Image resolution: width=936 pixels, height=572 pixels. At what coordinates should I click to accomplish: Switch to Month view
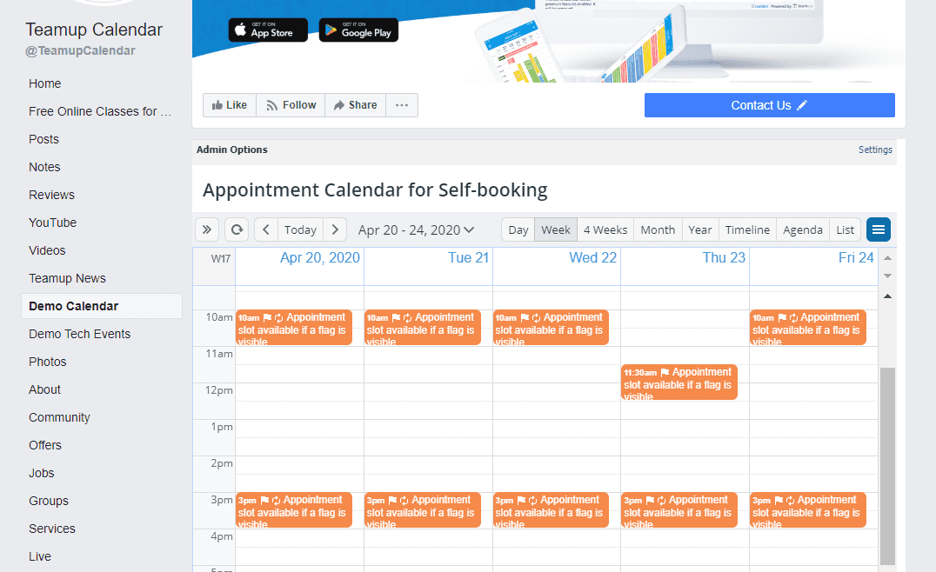click(x=658, y=229)
